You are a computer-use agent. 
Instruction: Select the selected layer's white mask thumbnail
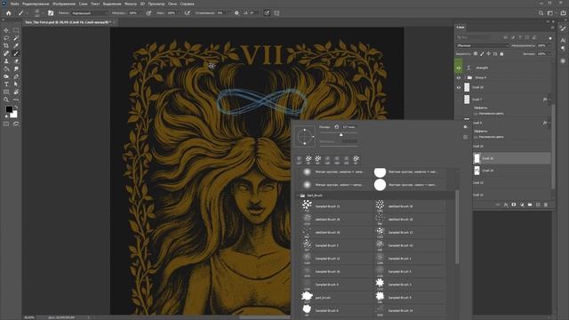coord(477,158)
